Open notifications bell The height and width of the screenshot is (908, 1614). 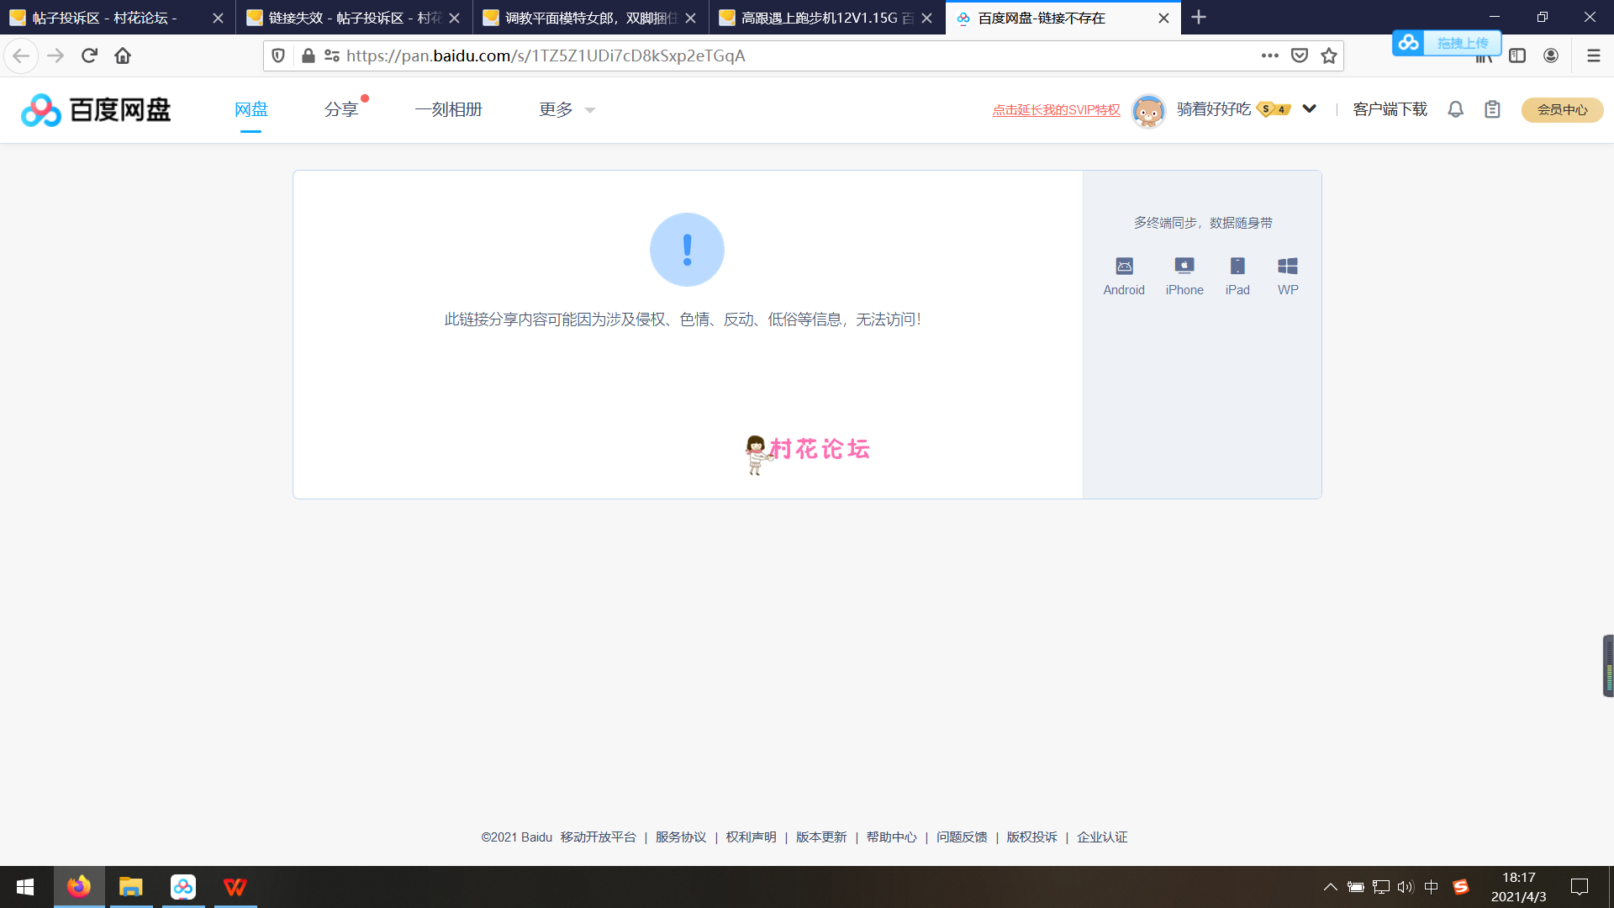tap(1455, 109)
